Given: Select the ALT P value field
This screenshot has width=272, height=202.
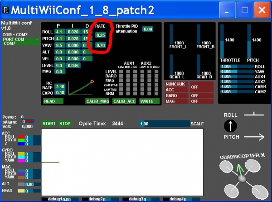Looking at the screenshot, I should 60,52.
